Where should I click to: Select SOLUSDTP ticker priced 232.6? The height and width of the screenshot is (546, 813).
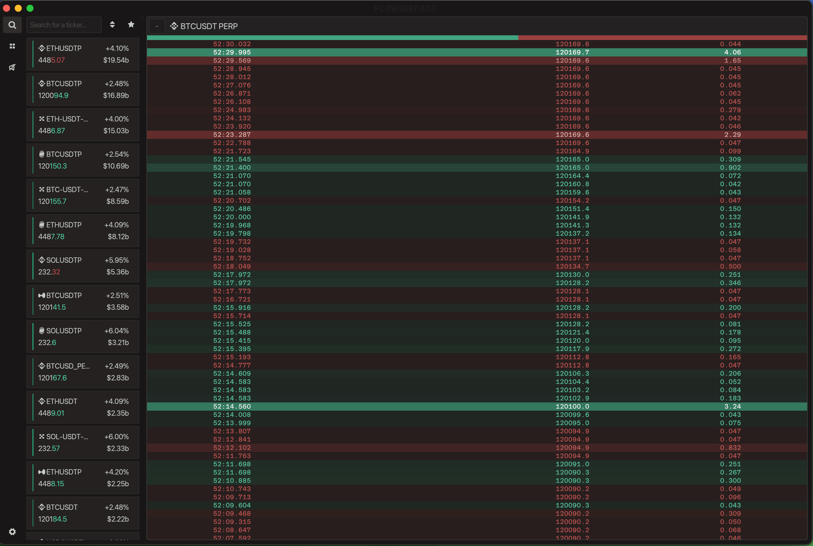(x=83, y=336)
